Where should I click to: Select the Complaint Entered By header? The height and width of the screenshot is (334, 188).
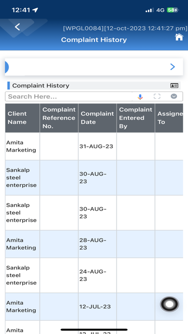[x=136, y=118]
